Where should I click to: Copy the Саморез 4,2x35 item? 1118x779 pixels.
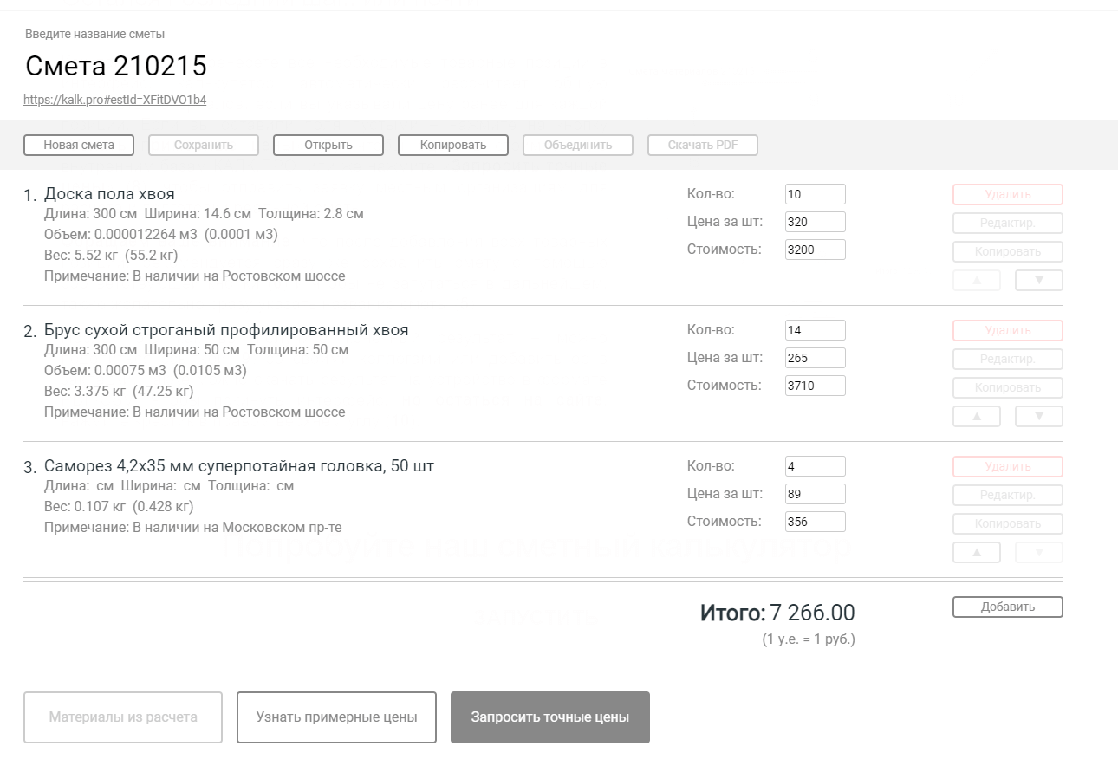1008,524
